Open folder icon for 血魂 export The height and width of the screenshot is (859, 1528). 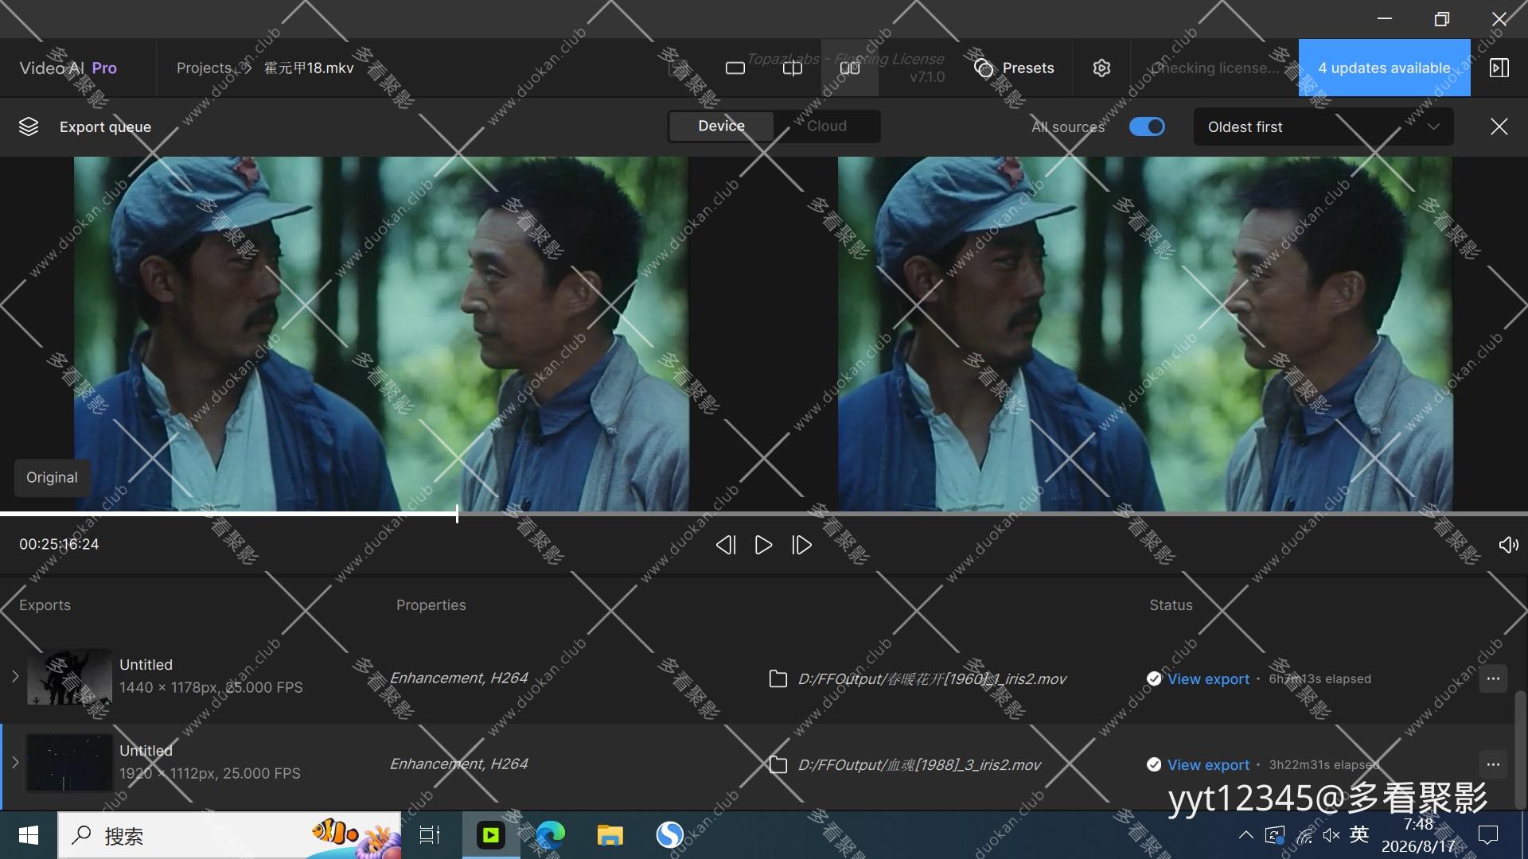(778, 764)
